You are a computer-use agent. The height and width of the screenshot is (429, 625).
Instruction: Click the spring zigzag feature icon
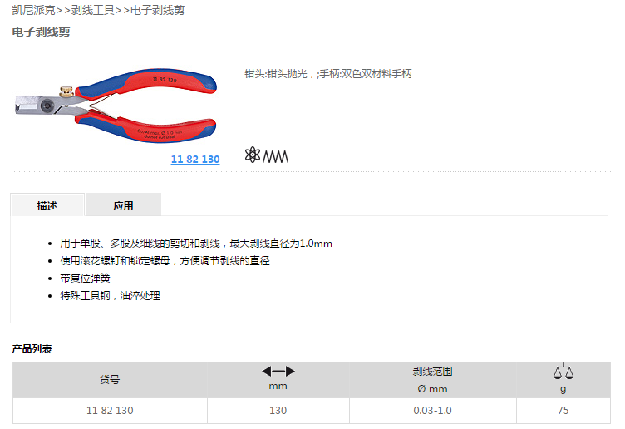(x=275, y=156)
